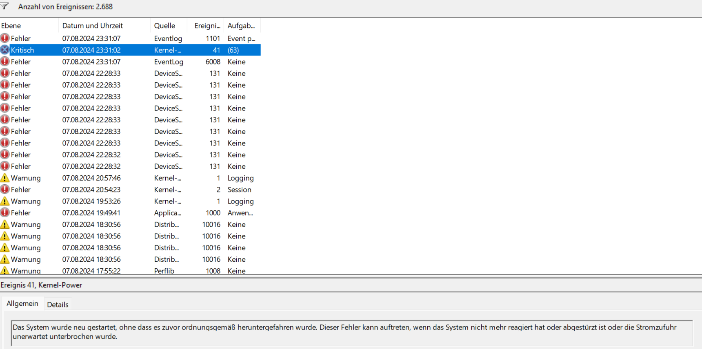Click the event description text box
The height and width of the screenshot is (349, 702).
(x=352, y=333)
